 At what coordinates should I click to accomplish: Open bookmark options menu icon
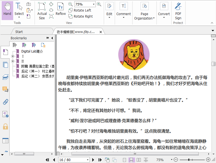point(43,45)
